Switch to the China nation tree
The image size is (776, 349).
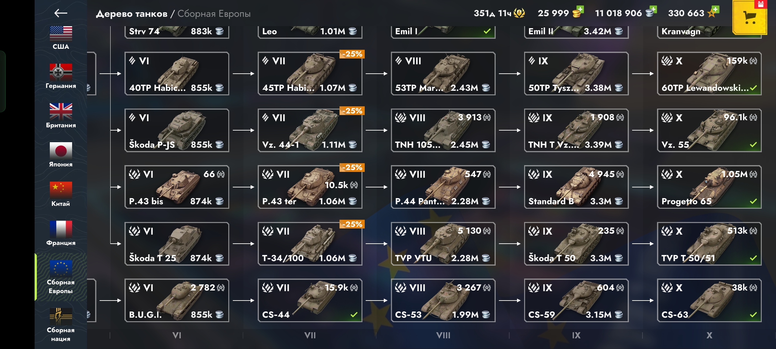click(x=61, y=194)
